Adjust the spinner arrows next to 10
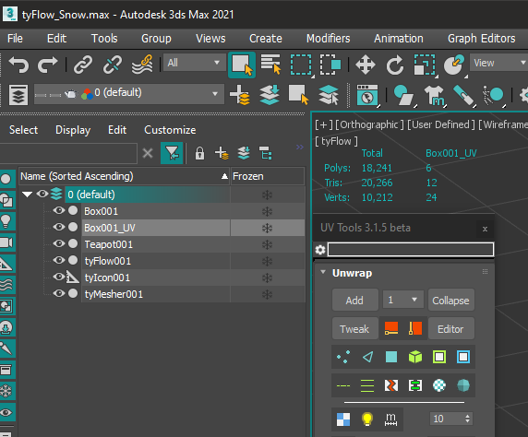528x437 pixels. tap(467, 419)
